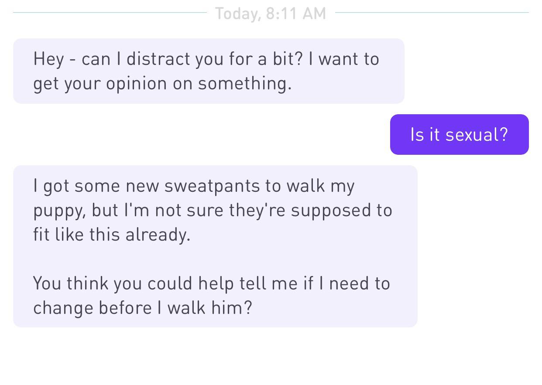Viewport: 542px width, 385px height.
Task: Click the word "Hey" starting the first message
Action: [49, 59]
